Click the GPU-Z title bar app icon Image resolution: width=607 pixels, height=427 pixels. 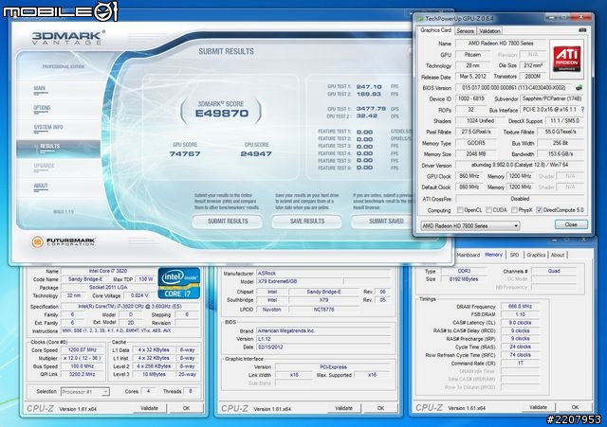tap(419, 18)
